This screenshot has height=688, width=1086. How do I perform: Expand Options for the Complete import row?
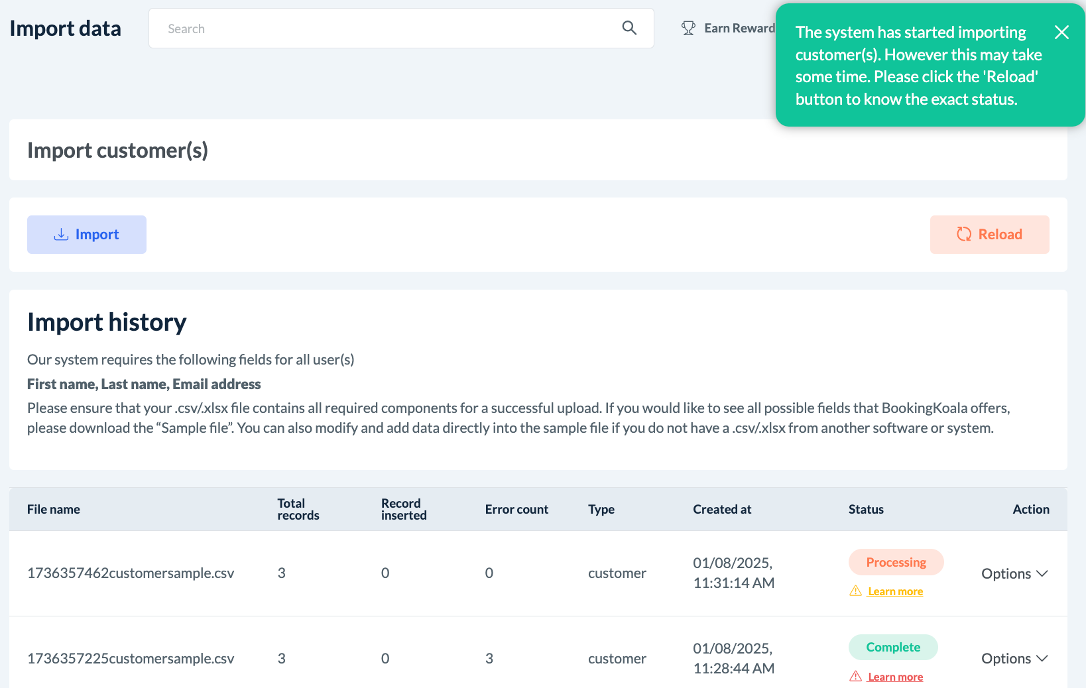[x=1014, y=659]
